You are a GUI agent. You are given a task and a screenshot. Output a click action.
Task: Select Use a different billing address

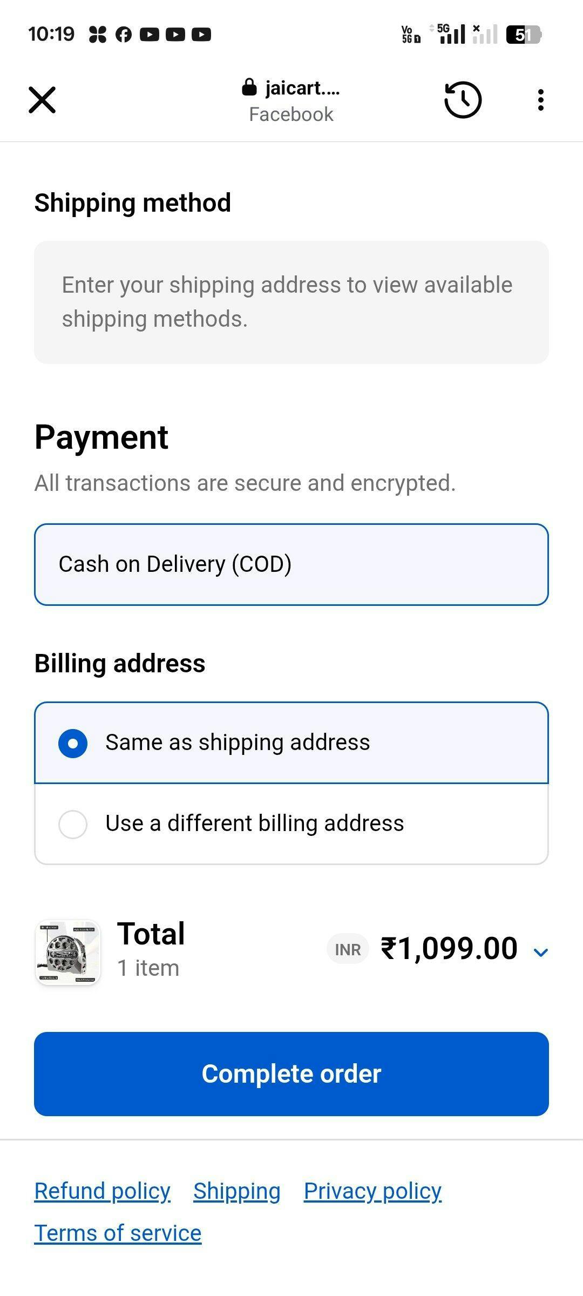(x=73, y=824)
